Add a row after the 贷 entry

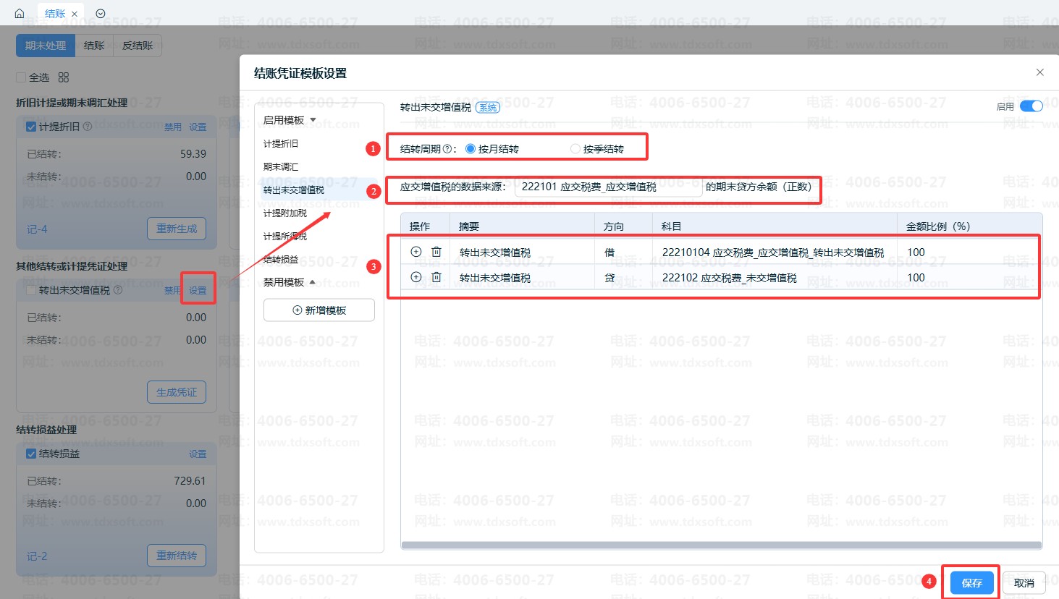(x=416, y=277)
